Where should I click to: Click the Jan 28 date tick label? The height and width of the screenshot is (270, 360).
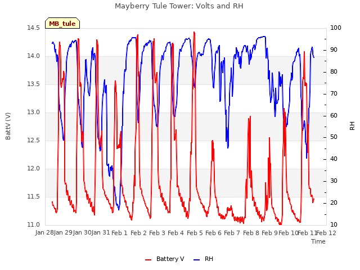click(x=44, y=233)
